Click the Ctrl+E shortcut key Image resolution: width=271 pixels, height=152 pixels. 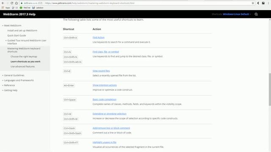67,71
